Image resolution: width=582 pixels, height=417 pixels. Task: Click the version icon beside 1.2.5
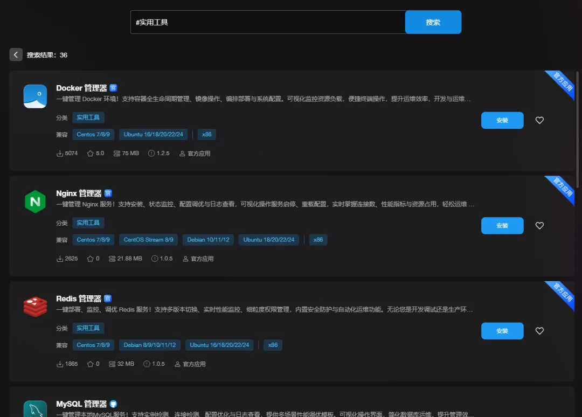151,153
